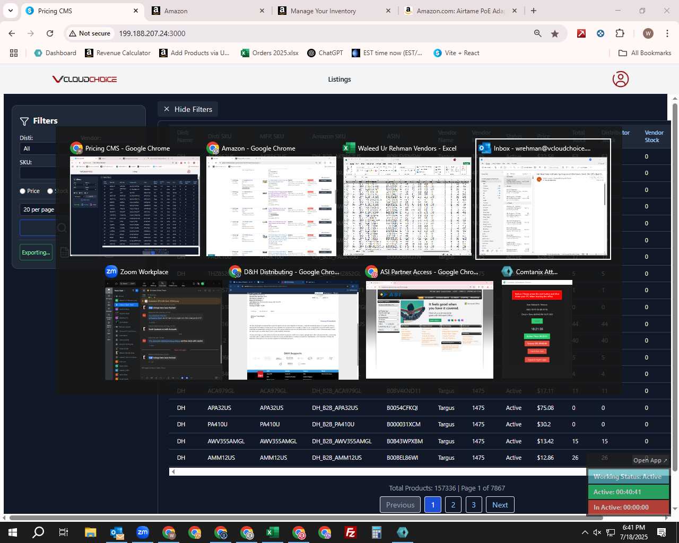Viewport: 679px width, 543px height.
Task: Open the Chrome apps grid shortcut
Action: click(14, 53)
